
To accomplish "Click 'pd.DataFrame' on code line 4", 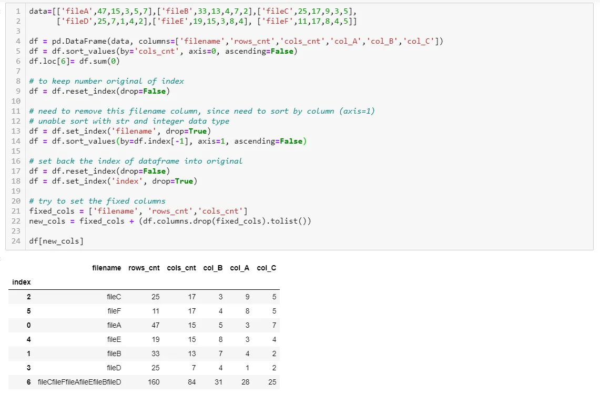I will click(79, 42).
